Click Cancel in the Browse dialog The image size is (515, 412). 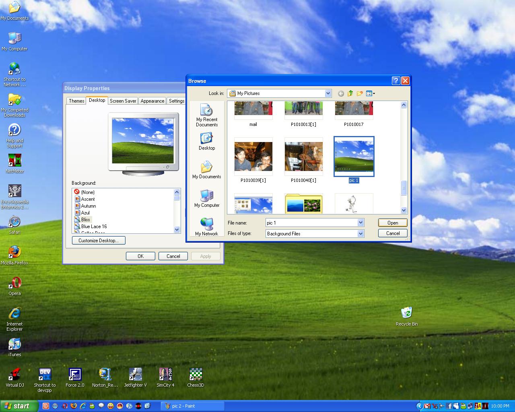click(x=393, y=233)
